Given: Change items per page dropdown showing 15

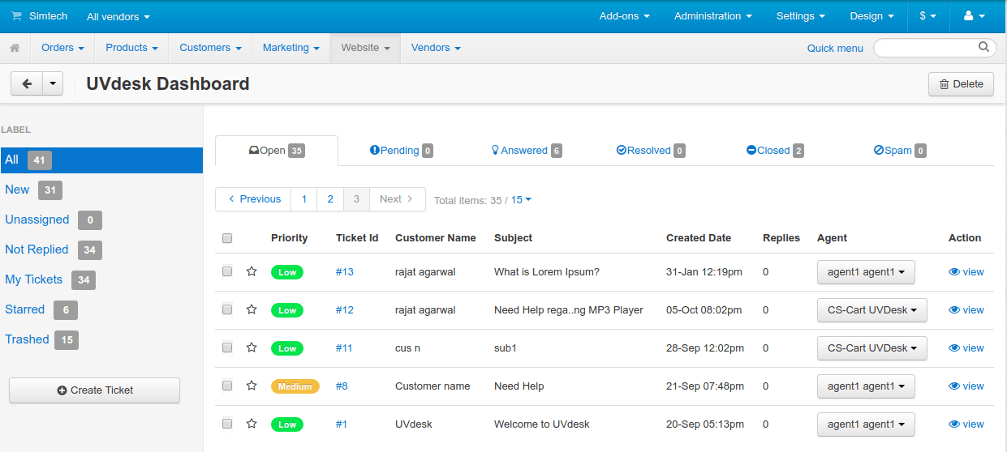Looking at the screenshot, I should (x=521, y=199).
